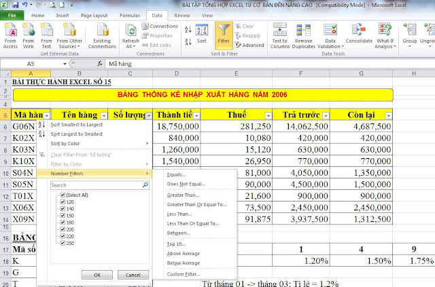Click Consolidate in Data Tools
435x287 pixels.
pos(359,34)
